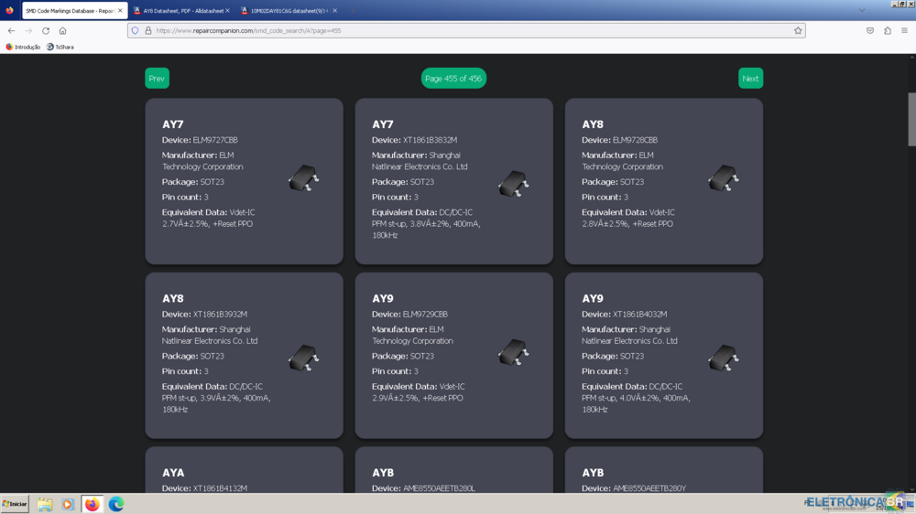The height and width of the screenshot is (514, 916).
Task: Click SOT23 image on XT1861B4032M card
Action: coord(724,358)
